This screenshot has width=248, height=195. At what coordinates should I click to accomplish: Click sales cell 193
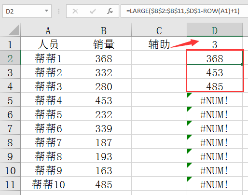coord(104,155)
